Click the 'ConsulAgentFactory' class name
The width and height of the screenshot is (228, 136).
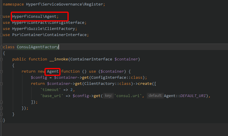(x=38, y=47)
